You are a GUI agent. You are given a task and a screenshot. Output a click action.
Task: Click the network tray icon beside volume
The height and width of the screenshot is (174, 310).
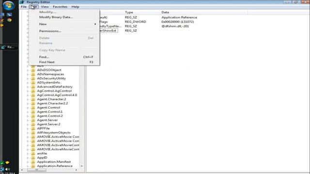point(2,169)
